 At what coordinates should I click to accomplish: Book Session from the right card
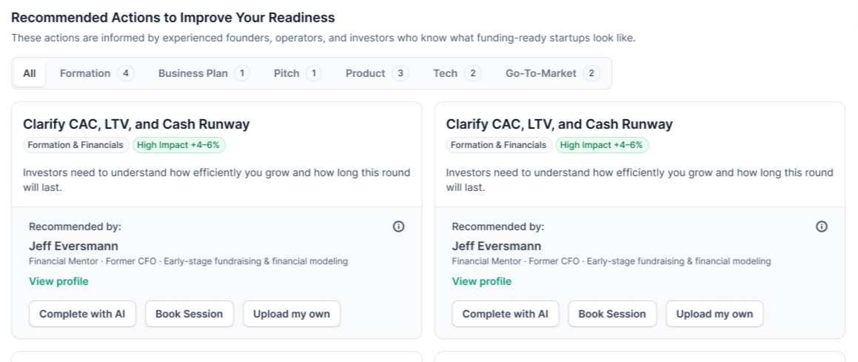[x=611, y=314]
